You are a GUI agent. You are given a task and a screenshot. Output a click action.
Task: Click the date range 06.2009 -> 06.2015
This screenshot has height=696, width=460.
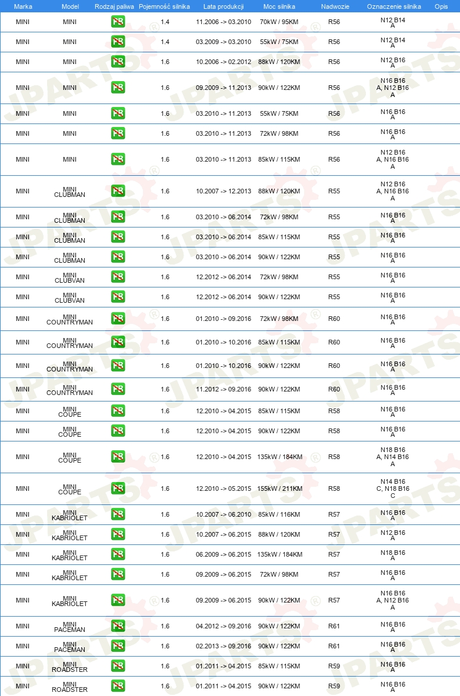coord(224,554)
